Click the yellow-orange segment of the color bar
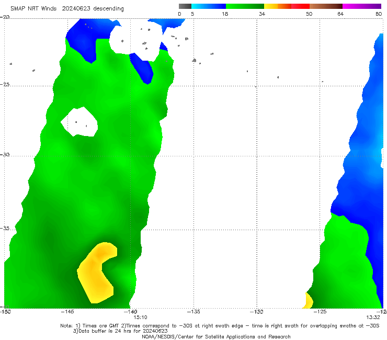387x340 pixels. [x=278, y=6]
